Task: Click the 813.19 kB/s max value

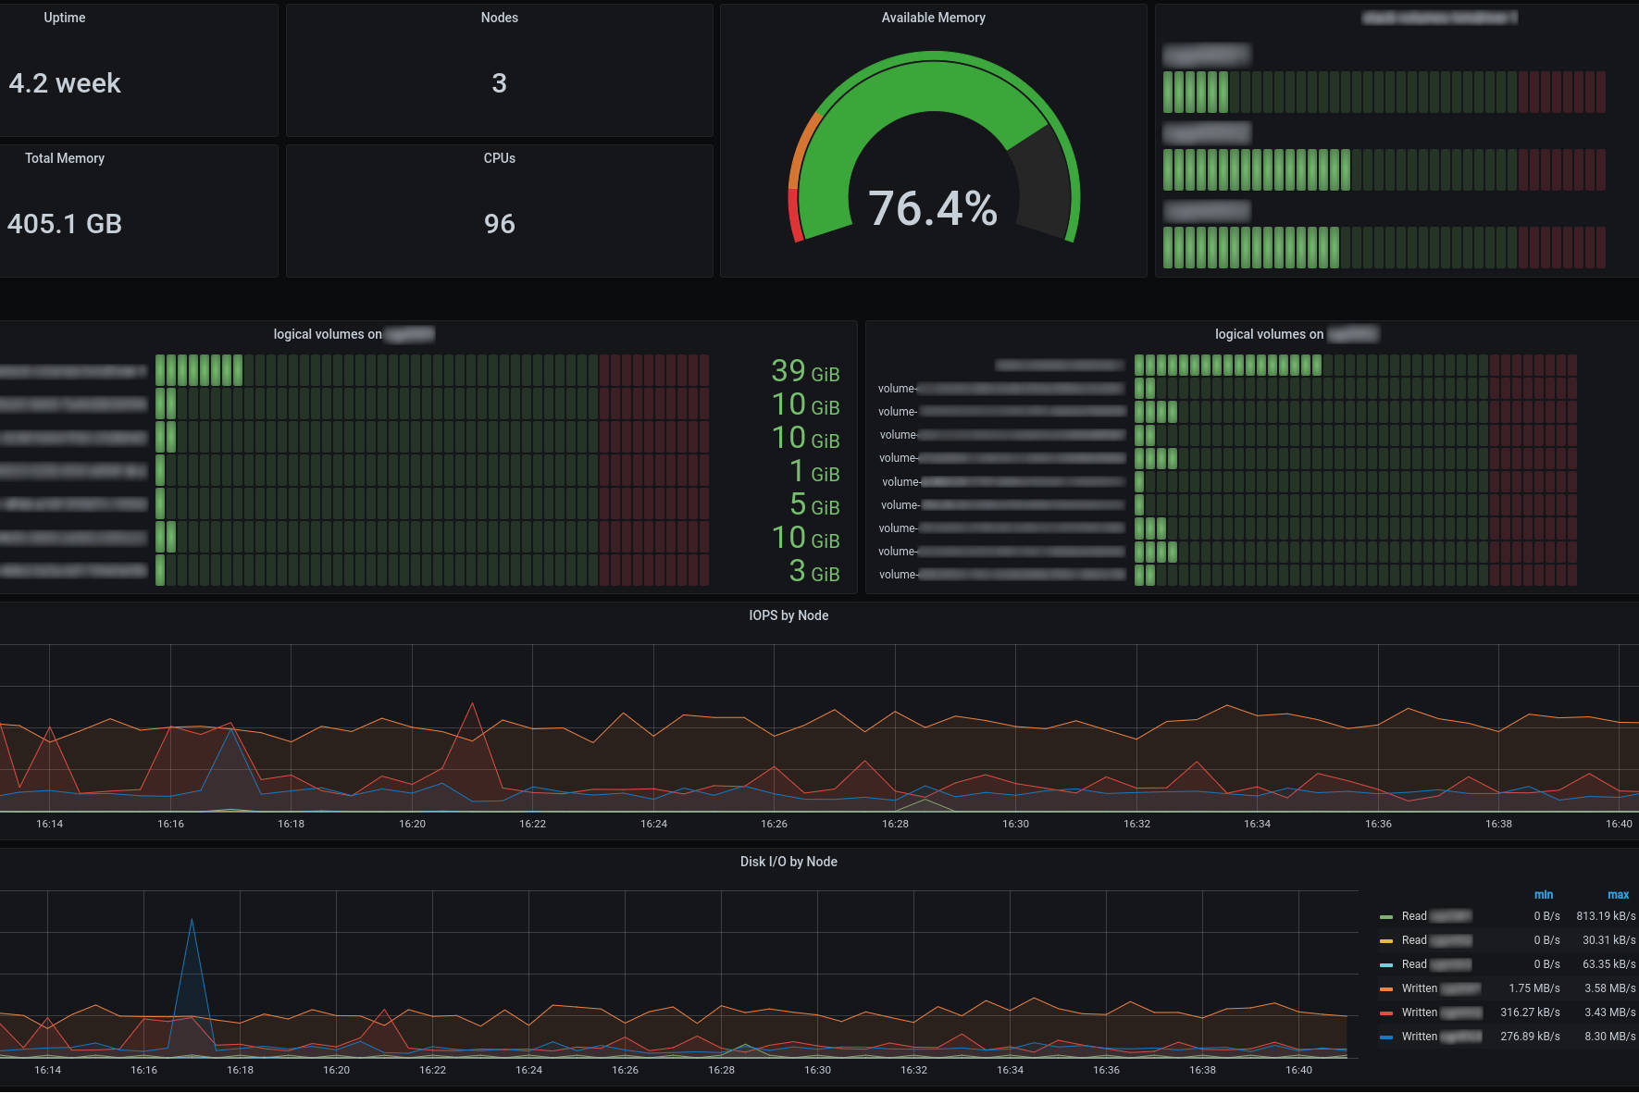Action: click(x=1606, y=916)
